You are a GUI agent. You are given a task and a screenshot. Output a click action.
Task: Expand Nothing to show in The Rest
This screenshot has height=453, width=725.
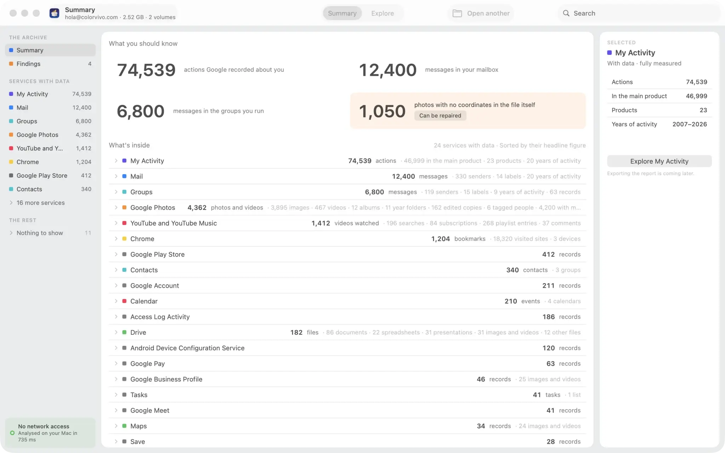pos(11,233)
